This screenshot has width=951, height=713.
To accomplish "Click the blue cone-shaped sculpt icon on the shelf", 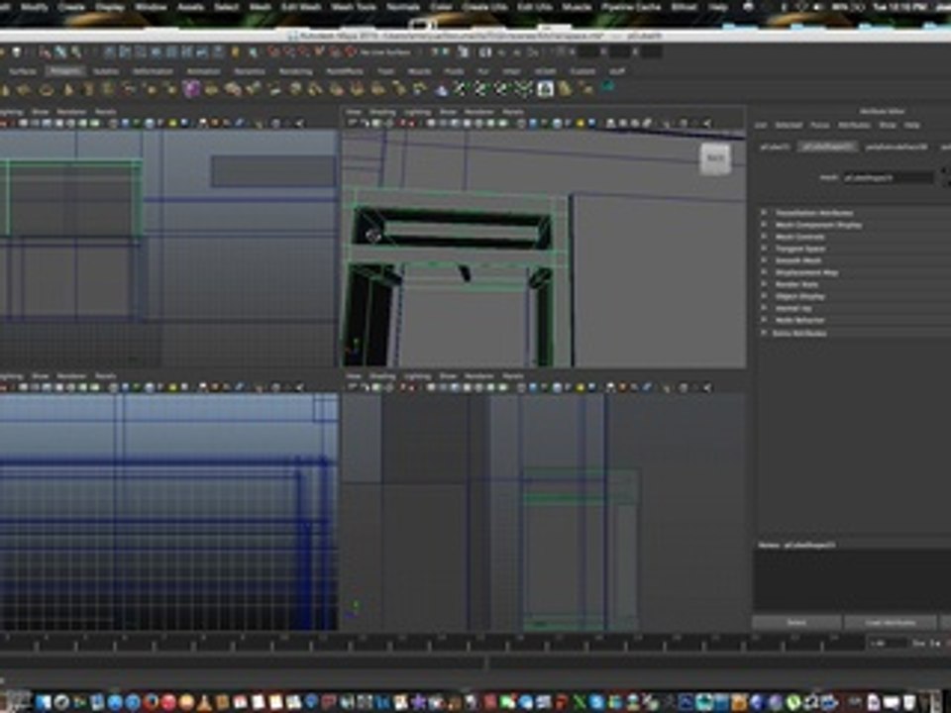I will point(442,90).
